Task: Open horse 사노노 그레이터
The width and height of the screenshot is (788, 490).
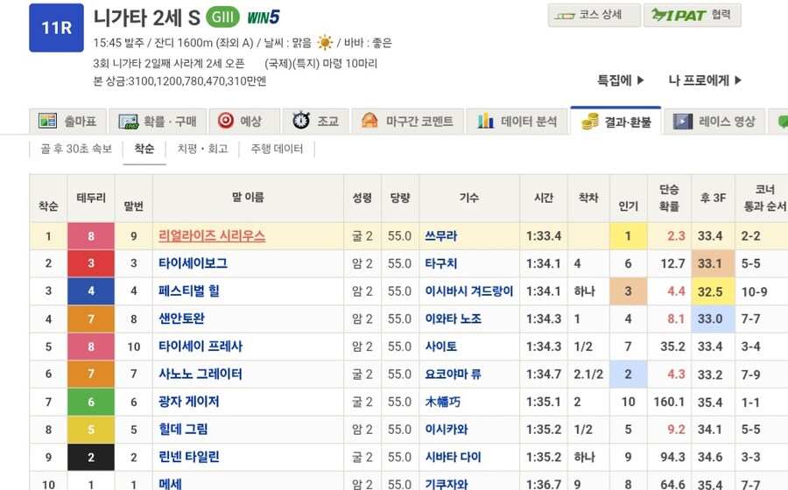Action: [200, 374]
